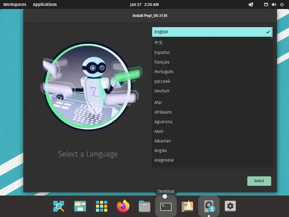289x217 pixels.
Task: Select 中文 in the language list
Action: pyautogui.click(x=212, y=43)
